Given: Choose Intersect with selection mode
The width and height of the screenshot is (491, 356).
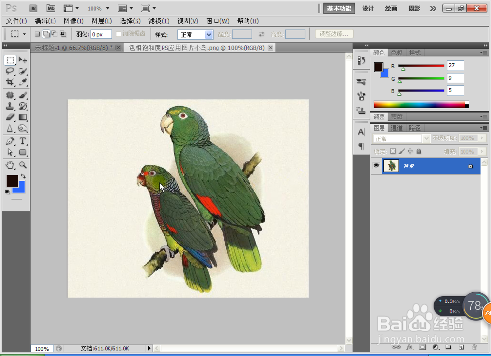Looking at the screenshot, I should 63,34.
